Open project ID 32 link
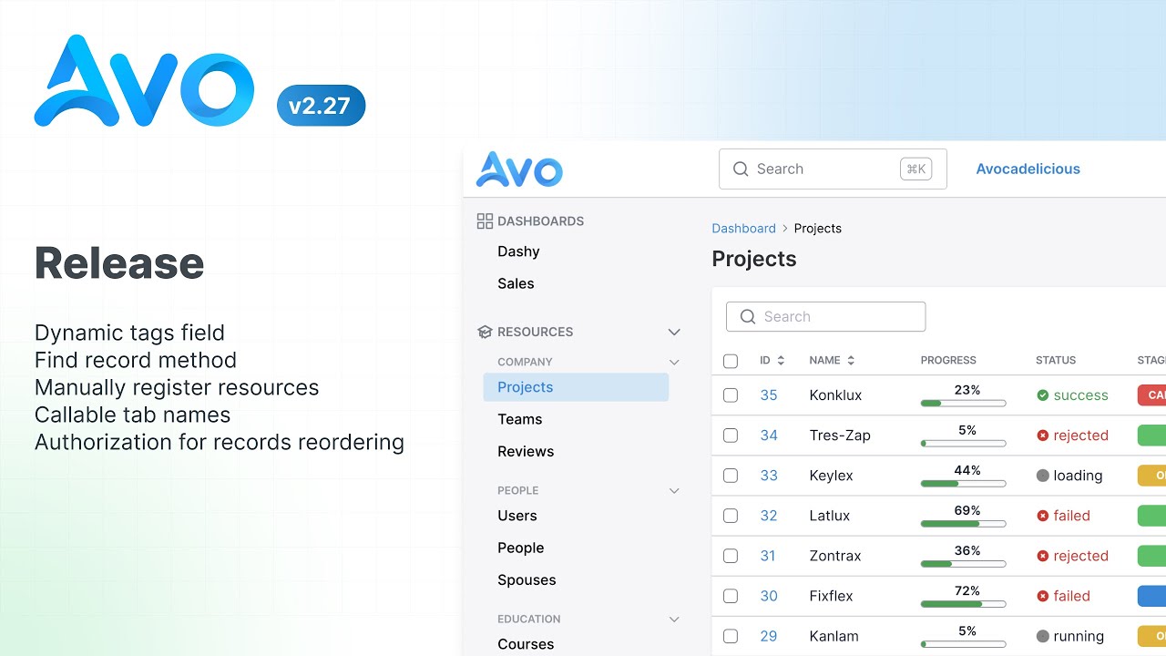Screen dimensions: 1166x656 (x=769, y=516)
